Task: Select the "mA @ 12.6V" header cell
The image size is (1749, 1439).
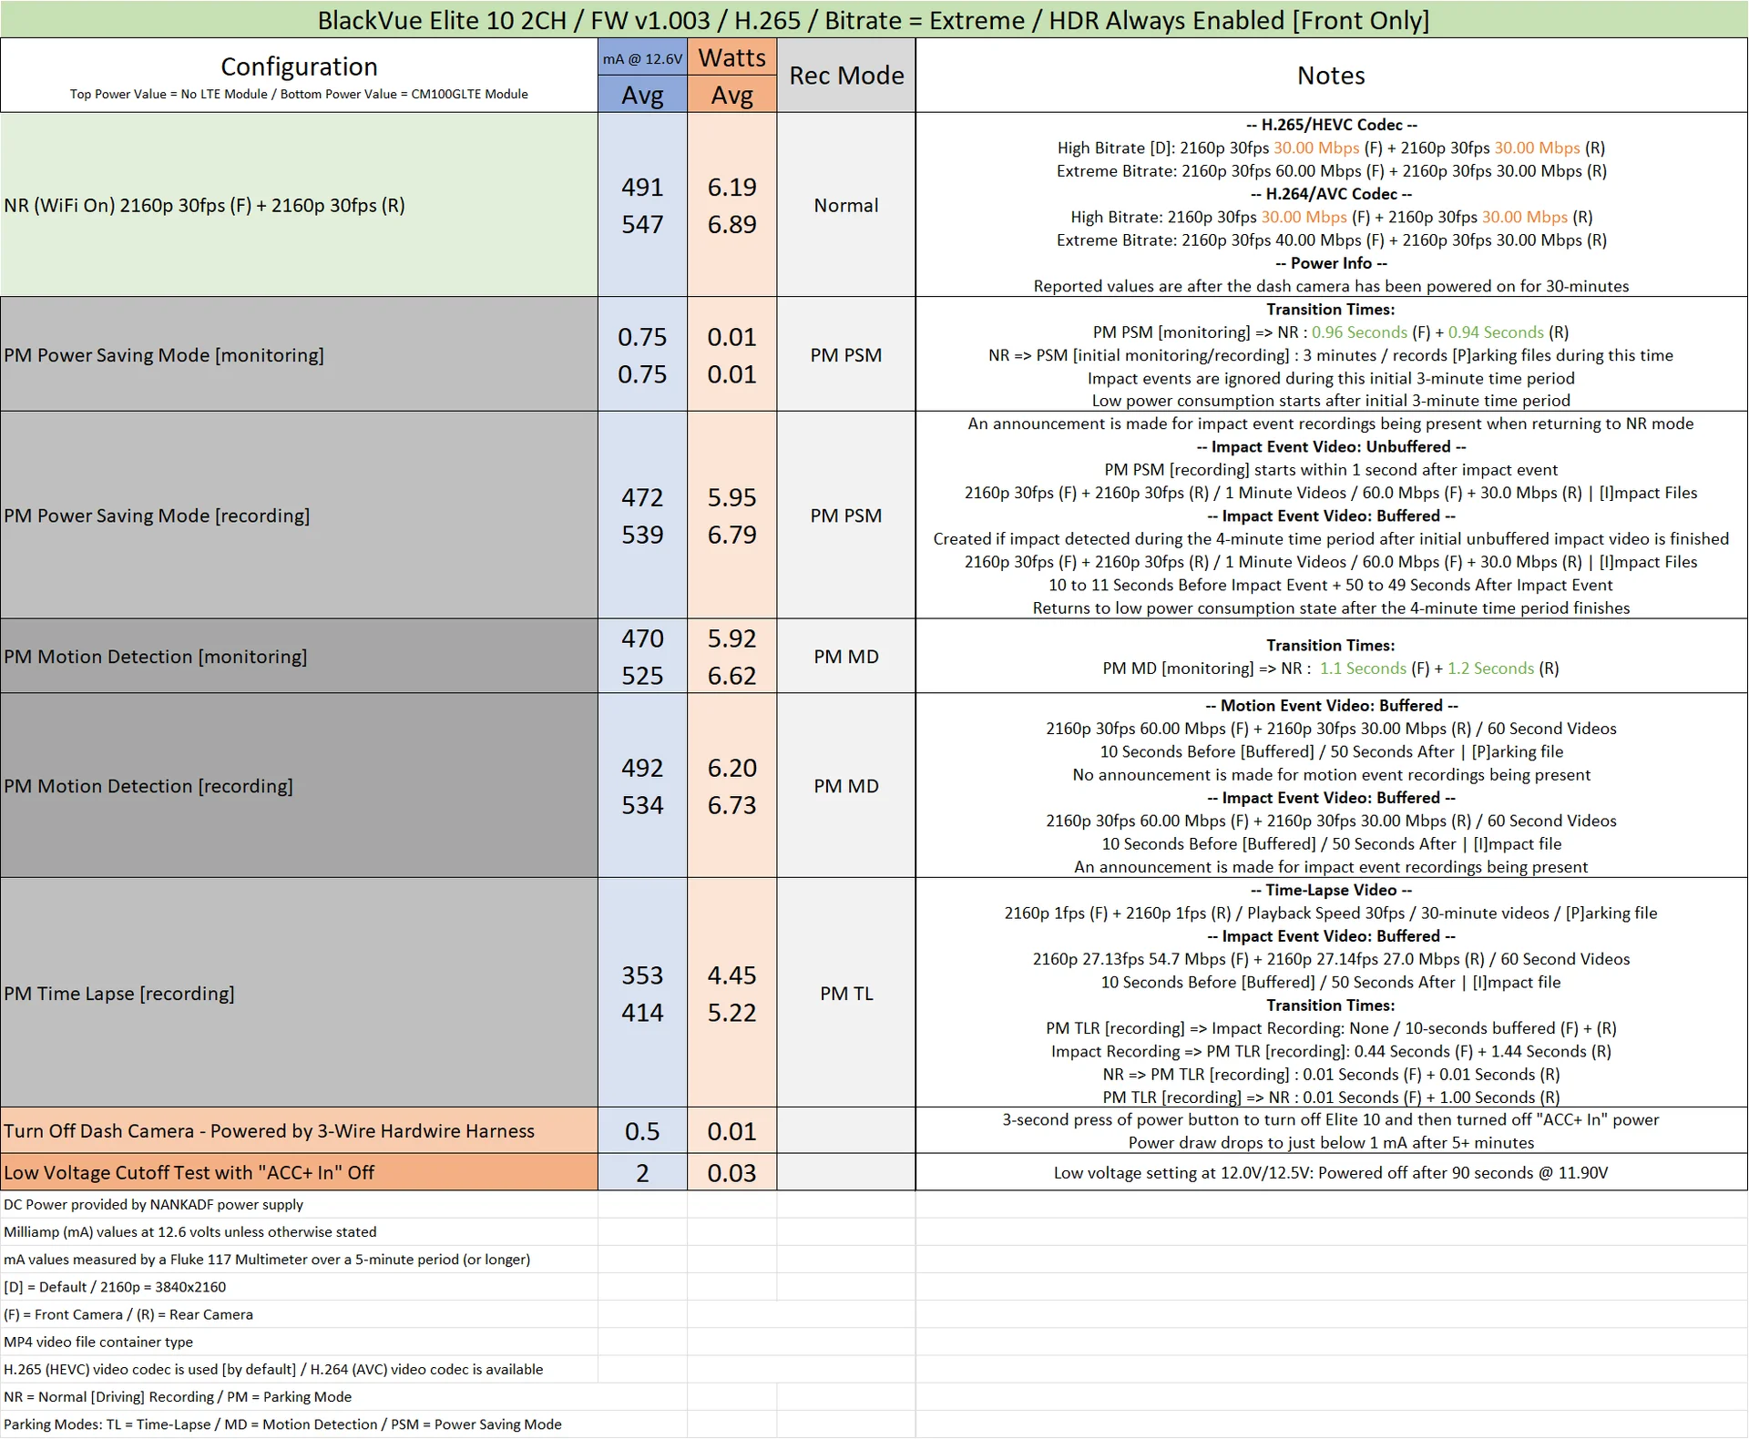Action: pos(642,58)
